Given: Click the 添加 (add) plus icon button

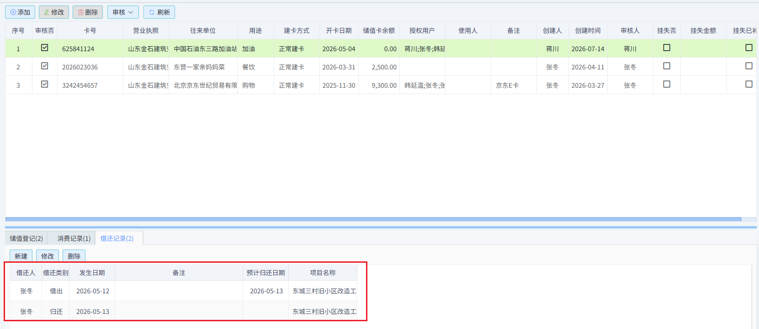Looking at the screenshot, I should [x=20, y=12].
